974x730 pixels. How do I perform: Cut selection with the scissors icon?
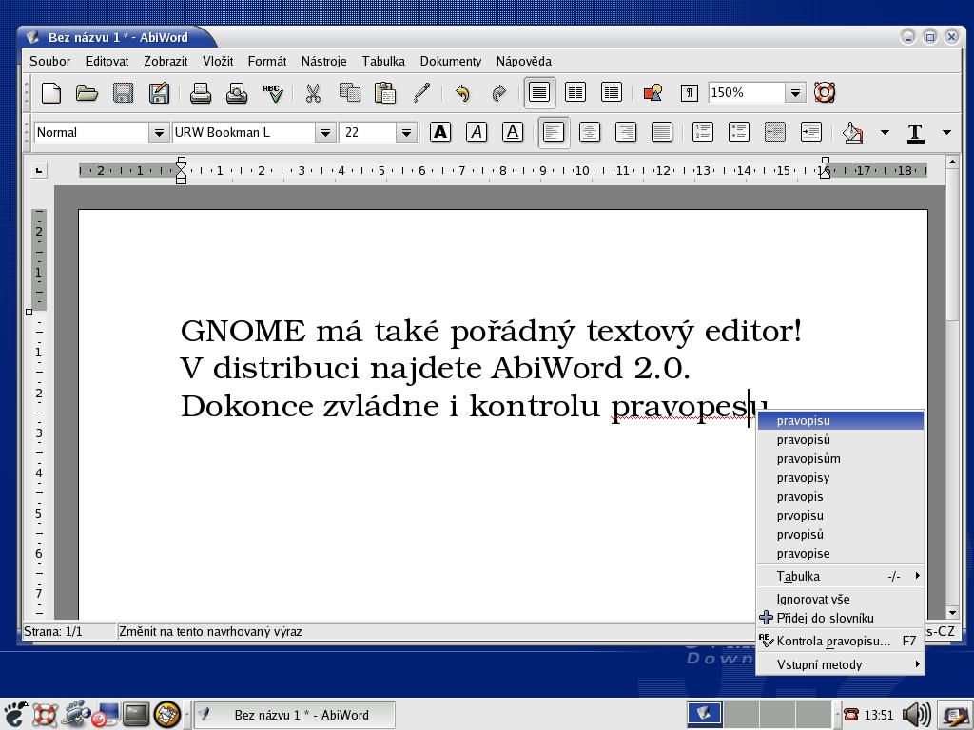coord(313,93)
